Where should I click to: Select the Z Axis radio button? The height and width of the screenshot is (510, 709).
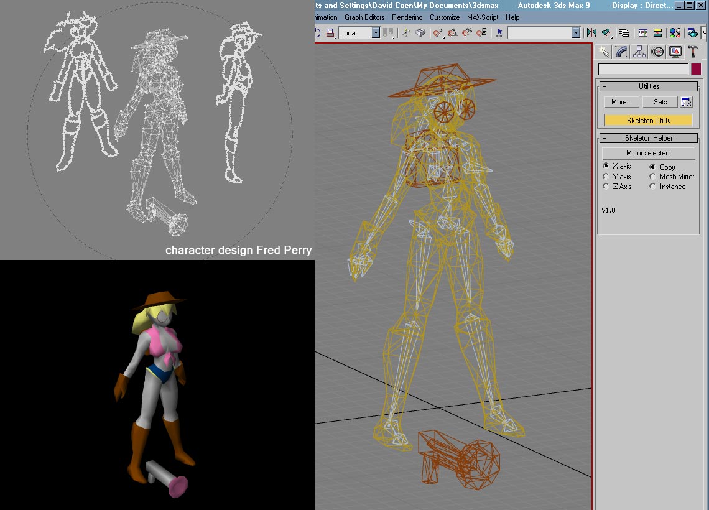click(x=606, y=187)
